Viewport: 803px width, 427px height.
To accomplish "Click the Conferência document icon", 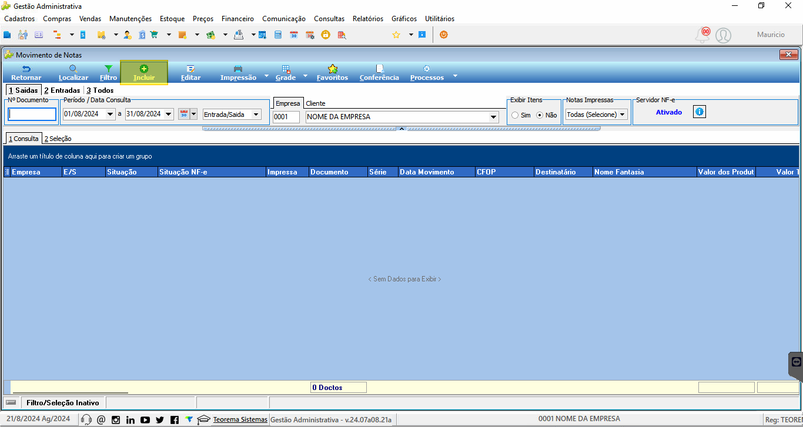I will [x=379, y=69].
